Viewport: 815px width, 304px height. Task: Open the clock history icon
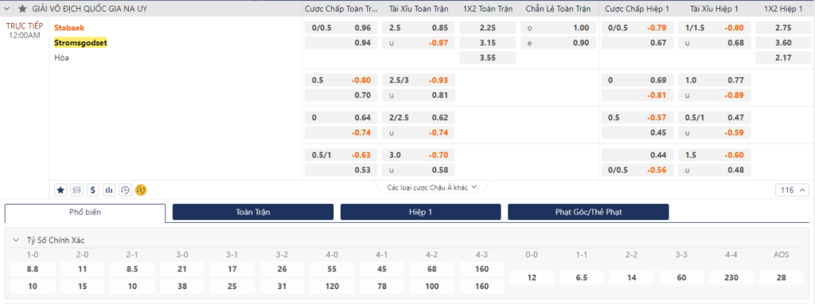tap(125, 190)
